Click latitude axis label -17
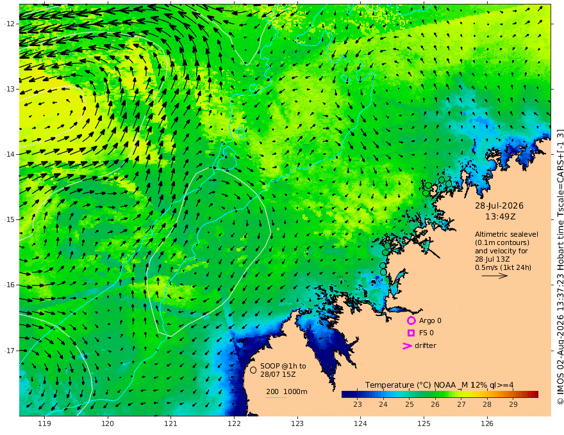The width and height of the screenshot is (564, 435). [9, 351]
